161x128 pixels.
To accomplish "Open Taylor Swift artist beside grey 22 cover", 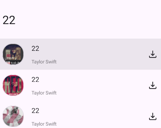I will pyautogui.click(x=44, y=124).
